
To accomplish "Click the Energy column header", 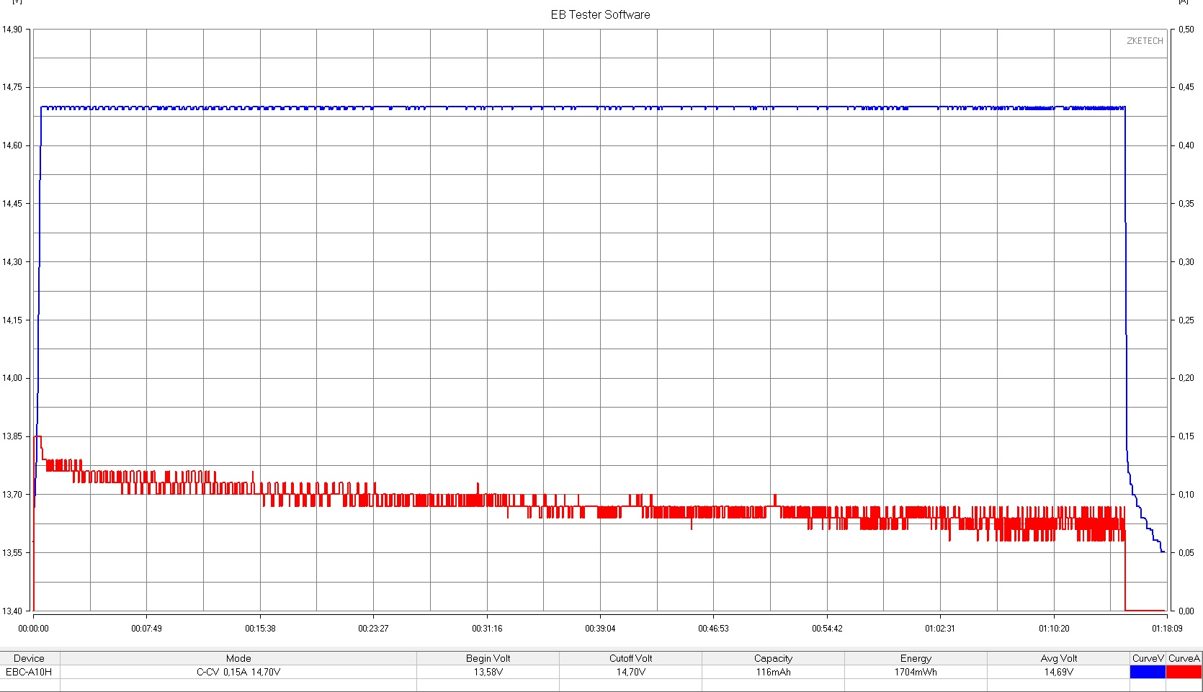I will click(x=916, y=658).
